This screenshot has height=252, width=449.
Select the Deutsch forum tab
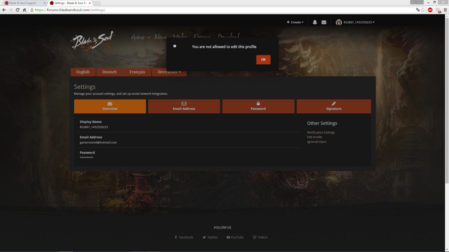pyautogui.click(x=109, y=72)
